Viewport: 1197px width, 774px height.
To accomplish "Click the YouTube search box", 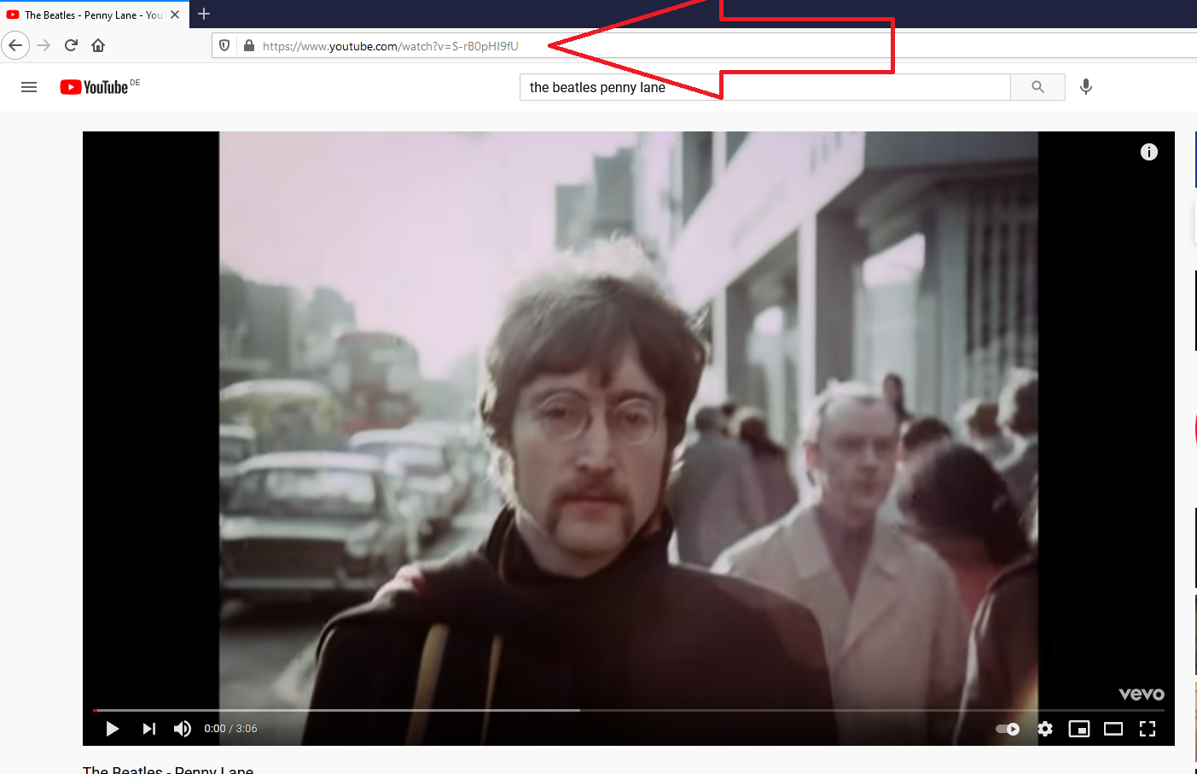I will [764, 87].
